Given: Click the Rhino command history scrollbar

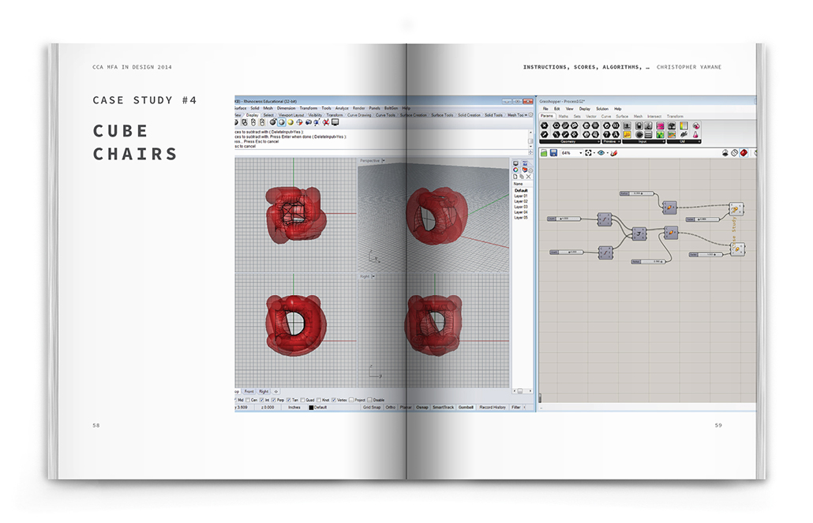Looking at the screenshot, I should [530, 141].
